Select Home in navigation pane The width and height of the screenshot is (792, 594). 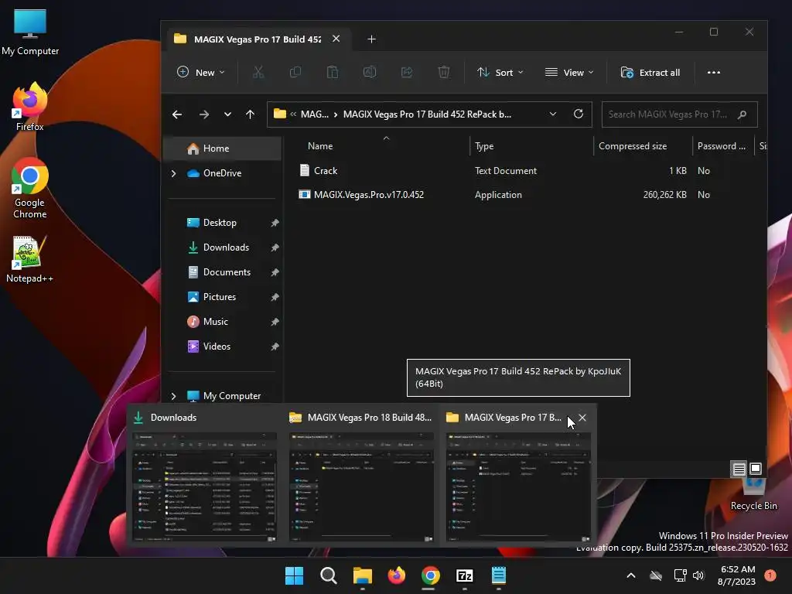coord(223,148)
